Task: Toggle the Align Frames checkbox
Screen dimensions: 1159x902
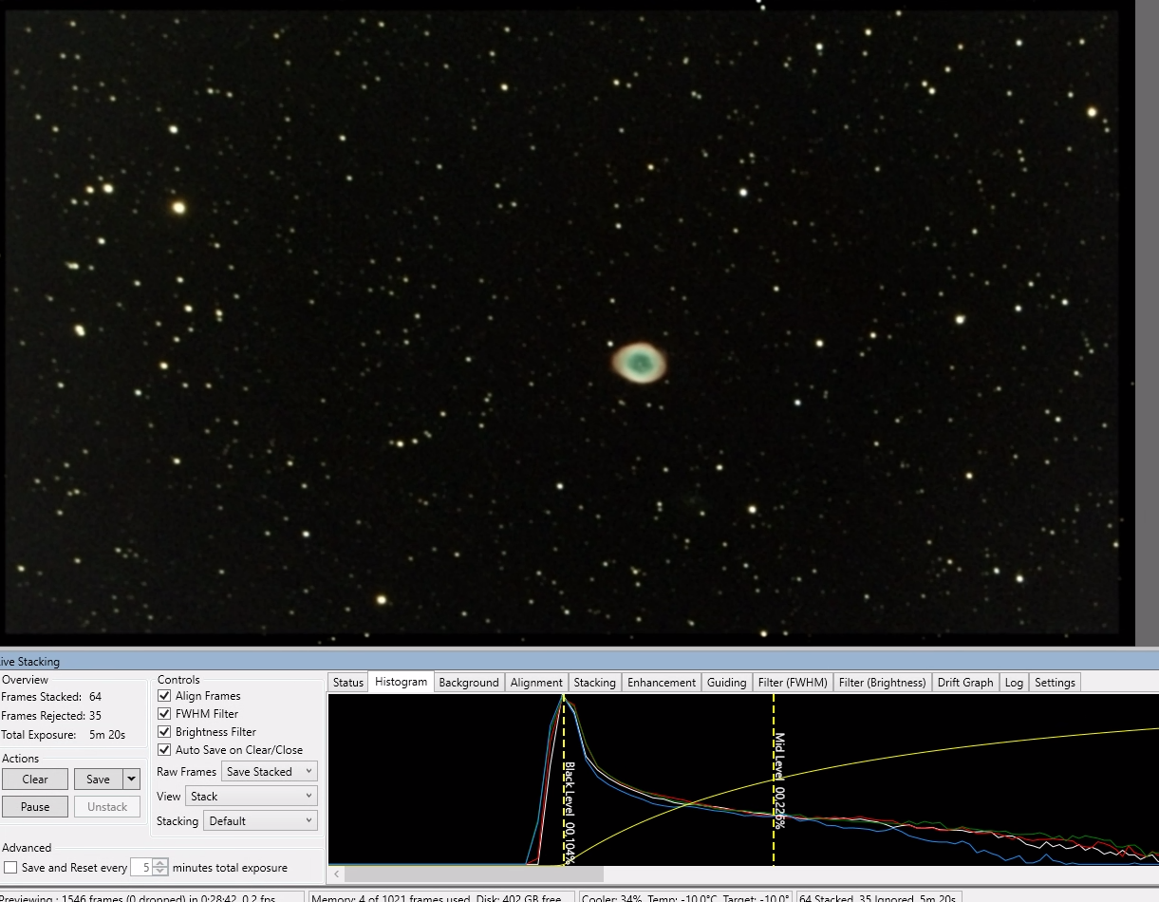Action: point(164,696)
